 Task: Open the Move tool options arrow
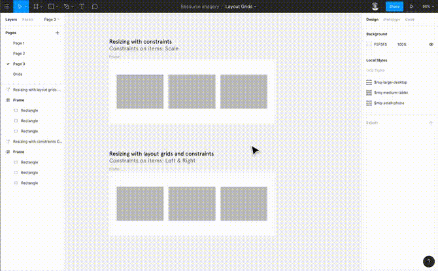click(x=25, y=7)
